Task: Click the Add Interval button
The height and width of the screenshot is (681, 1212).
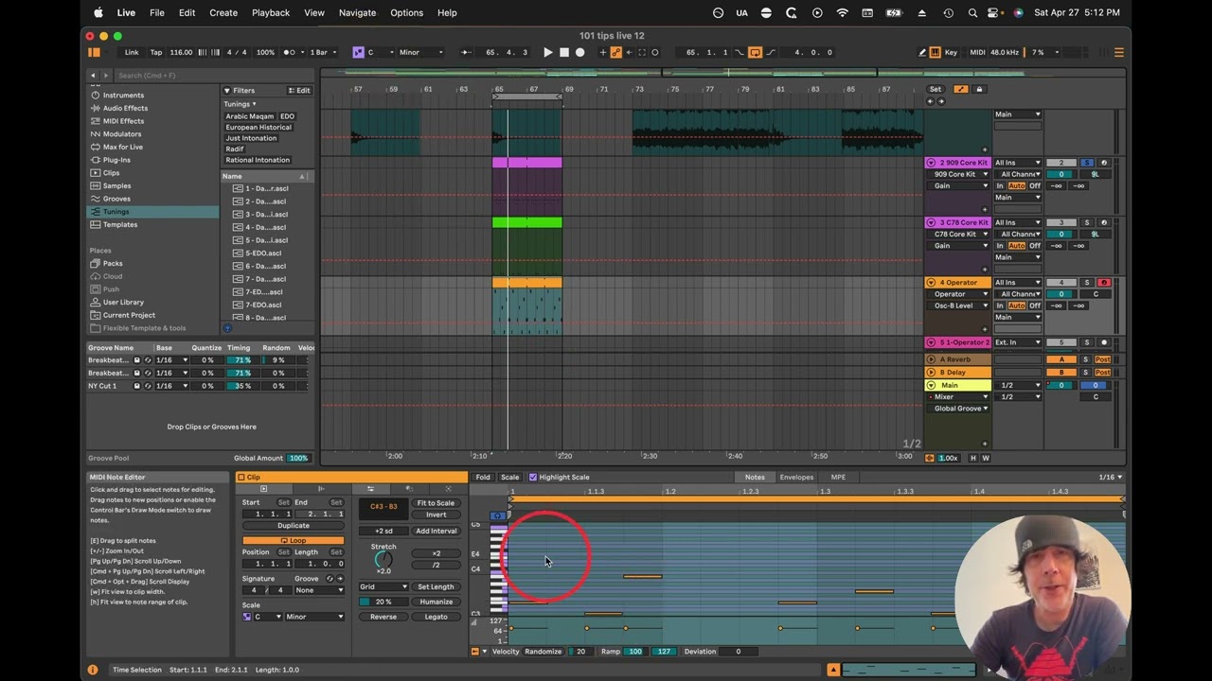Action: point(436,531)
